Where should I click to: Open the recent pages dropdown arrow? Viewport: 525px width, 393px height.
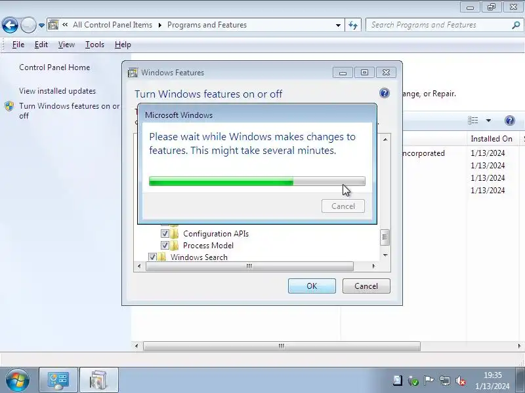pos(41,26)
